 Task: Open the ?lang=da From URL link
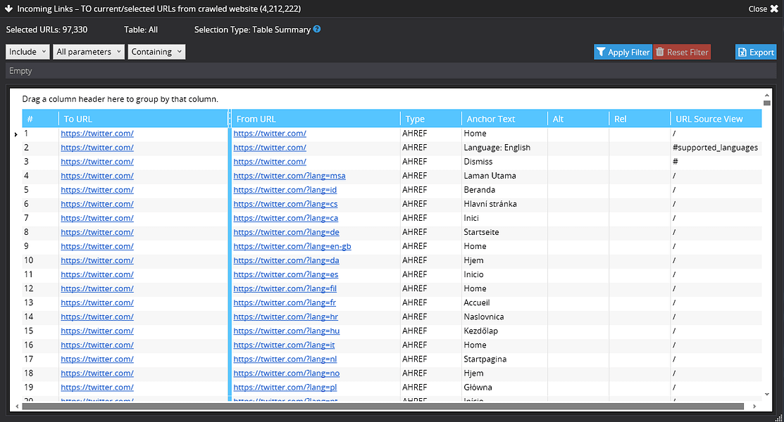point(286,260)
